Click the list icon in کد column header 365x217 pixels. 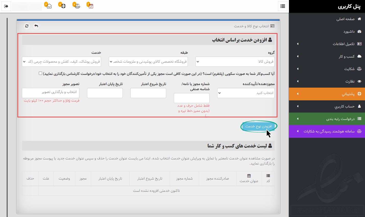coord(268,176)
